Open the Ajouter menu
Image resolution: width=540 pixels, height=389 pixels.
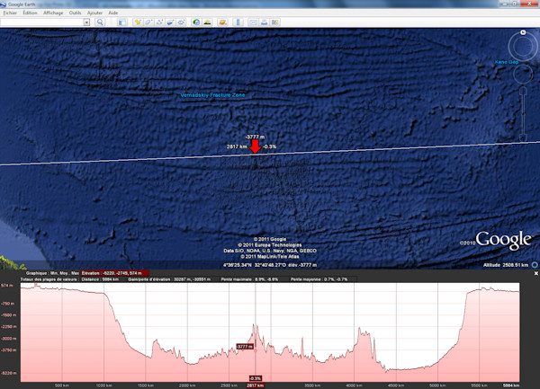click(x=94, y=13)
